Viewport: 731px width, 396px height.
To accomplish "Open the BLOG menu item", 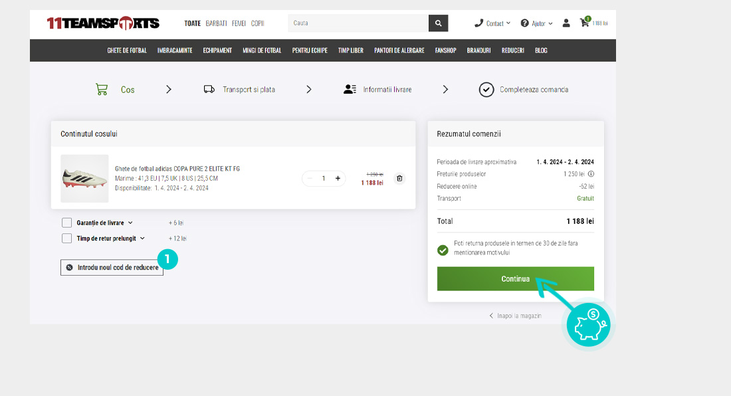I will pyautogui.click(x=541, y=50).
